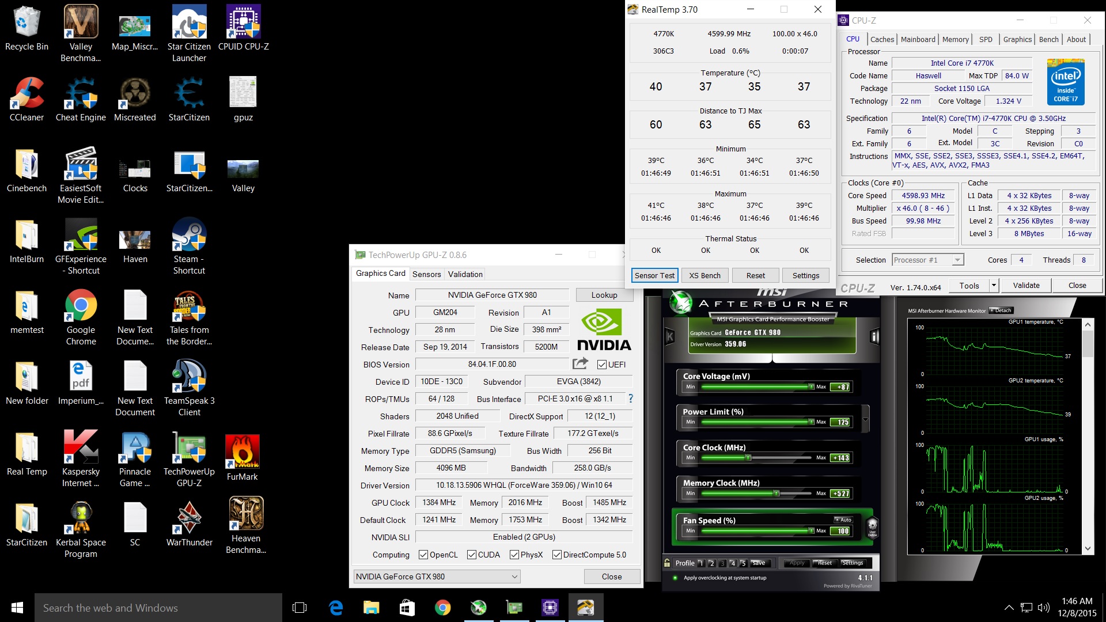1106x622 pixels.
Task: Open Afterburner Settings button
Action: point(852,563)
